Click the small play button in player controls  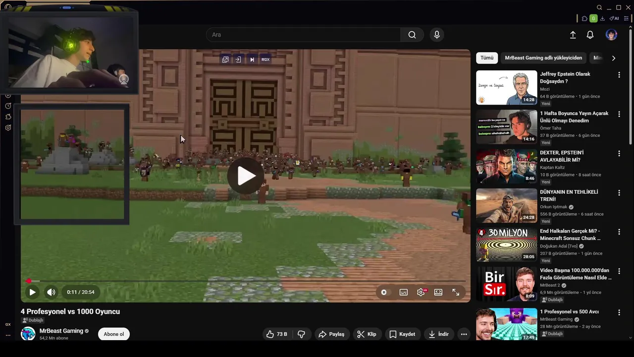click(x=32, y=292)
